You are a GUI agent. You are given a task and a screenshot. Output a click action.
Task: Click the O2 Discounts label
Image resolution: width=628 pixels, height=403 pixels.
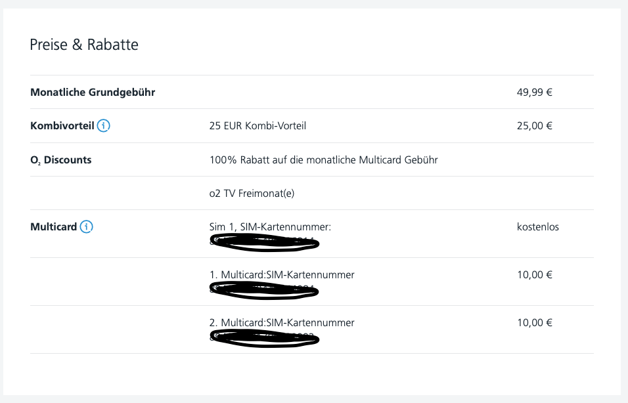click(61, 159)
